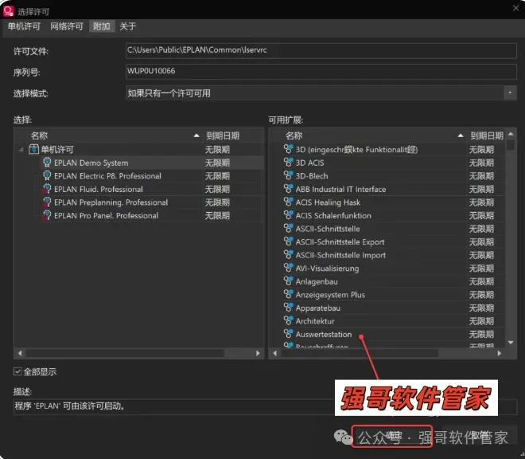The image size is (525, 459).
Task: Click the ASCII-Schnittstelle extension icon
Action: pyautogui.click(x=288, y=228)
